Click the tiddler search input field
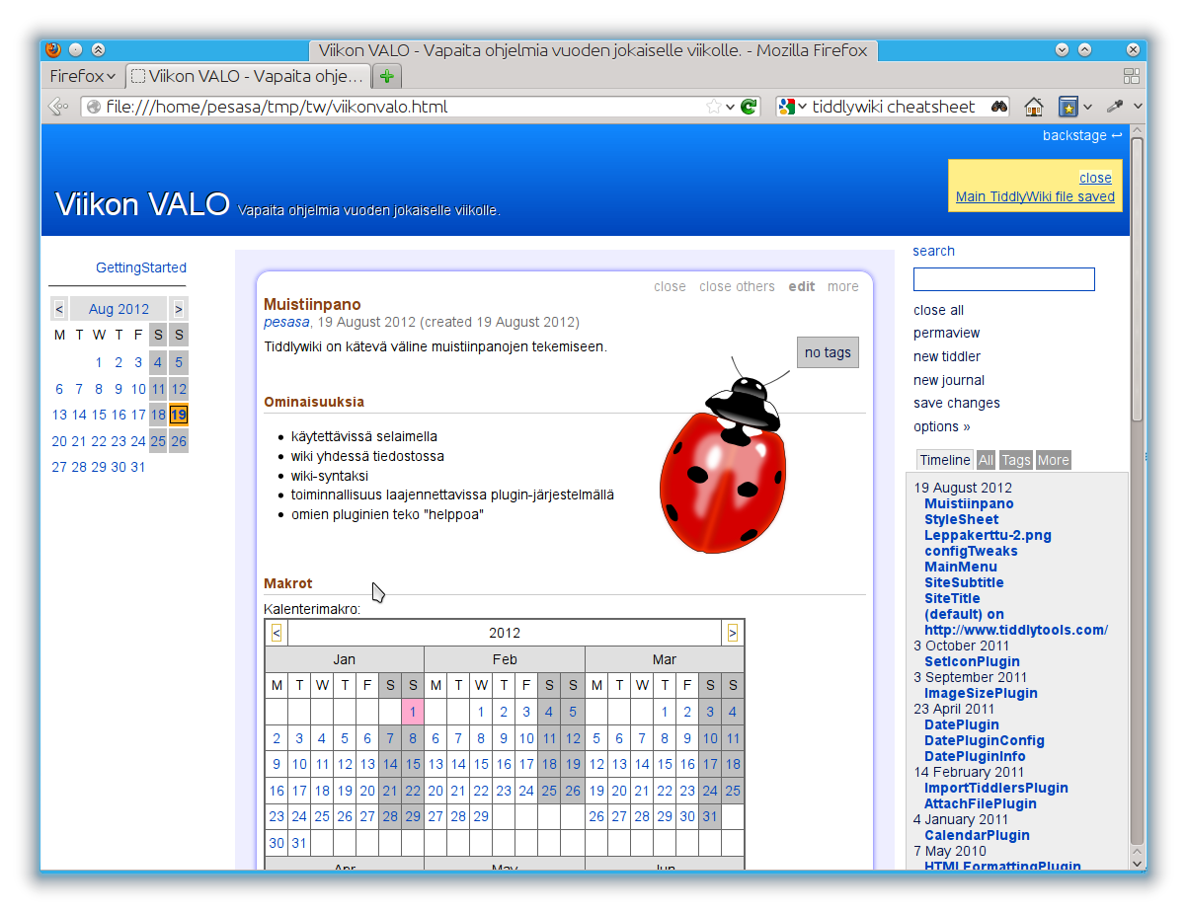 click(1003, 279)
